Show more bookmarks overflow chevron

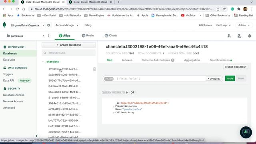(200, 15)
